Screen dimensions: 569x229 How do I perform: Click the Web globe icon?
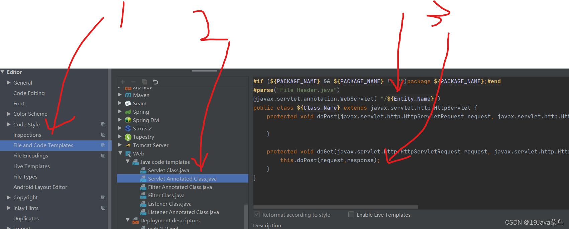[x=128, y=154]
